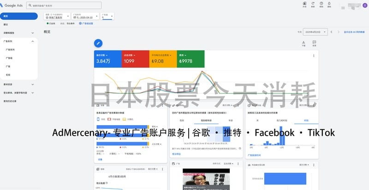Go to previous date with left arrow
369x190 pixels.
pyautogui.click(x=331, y=32)
